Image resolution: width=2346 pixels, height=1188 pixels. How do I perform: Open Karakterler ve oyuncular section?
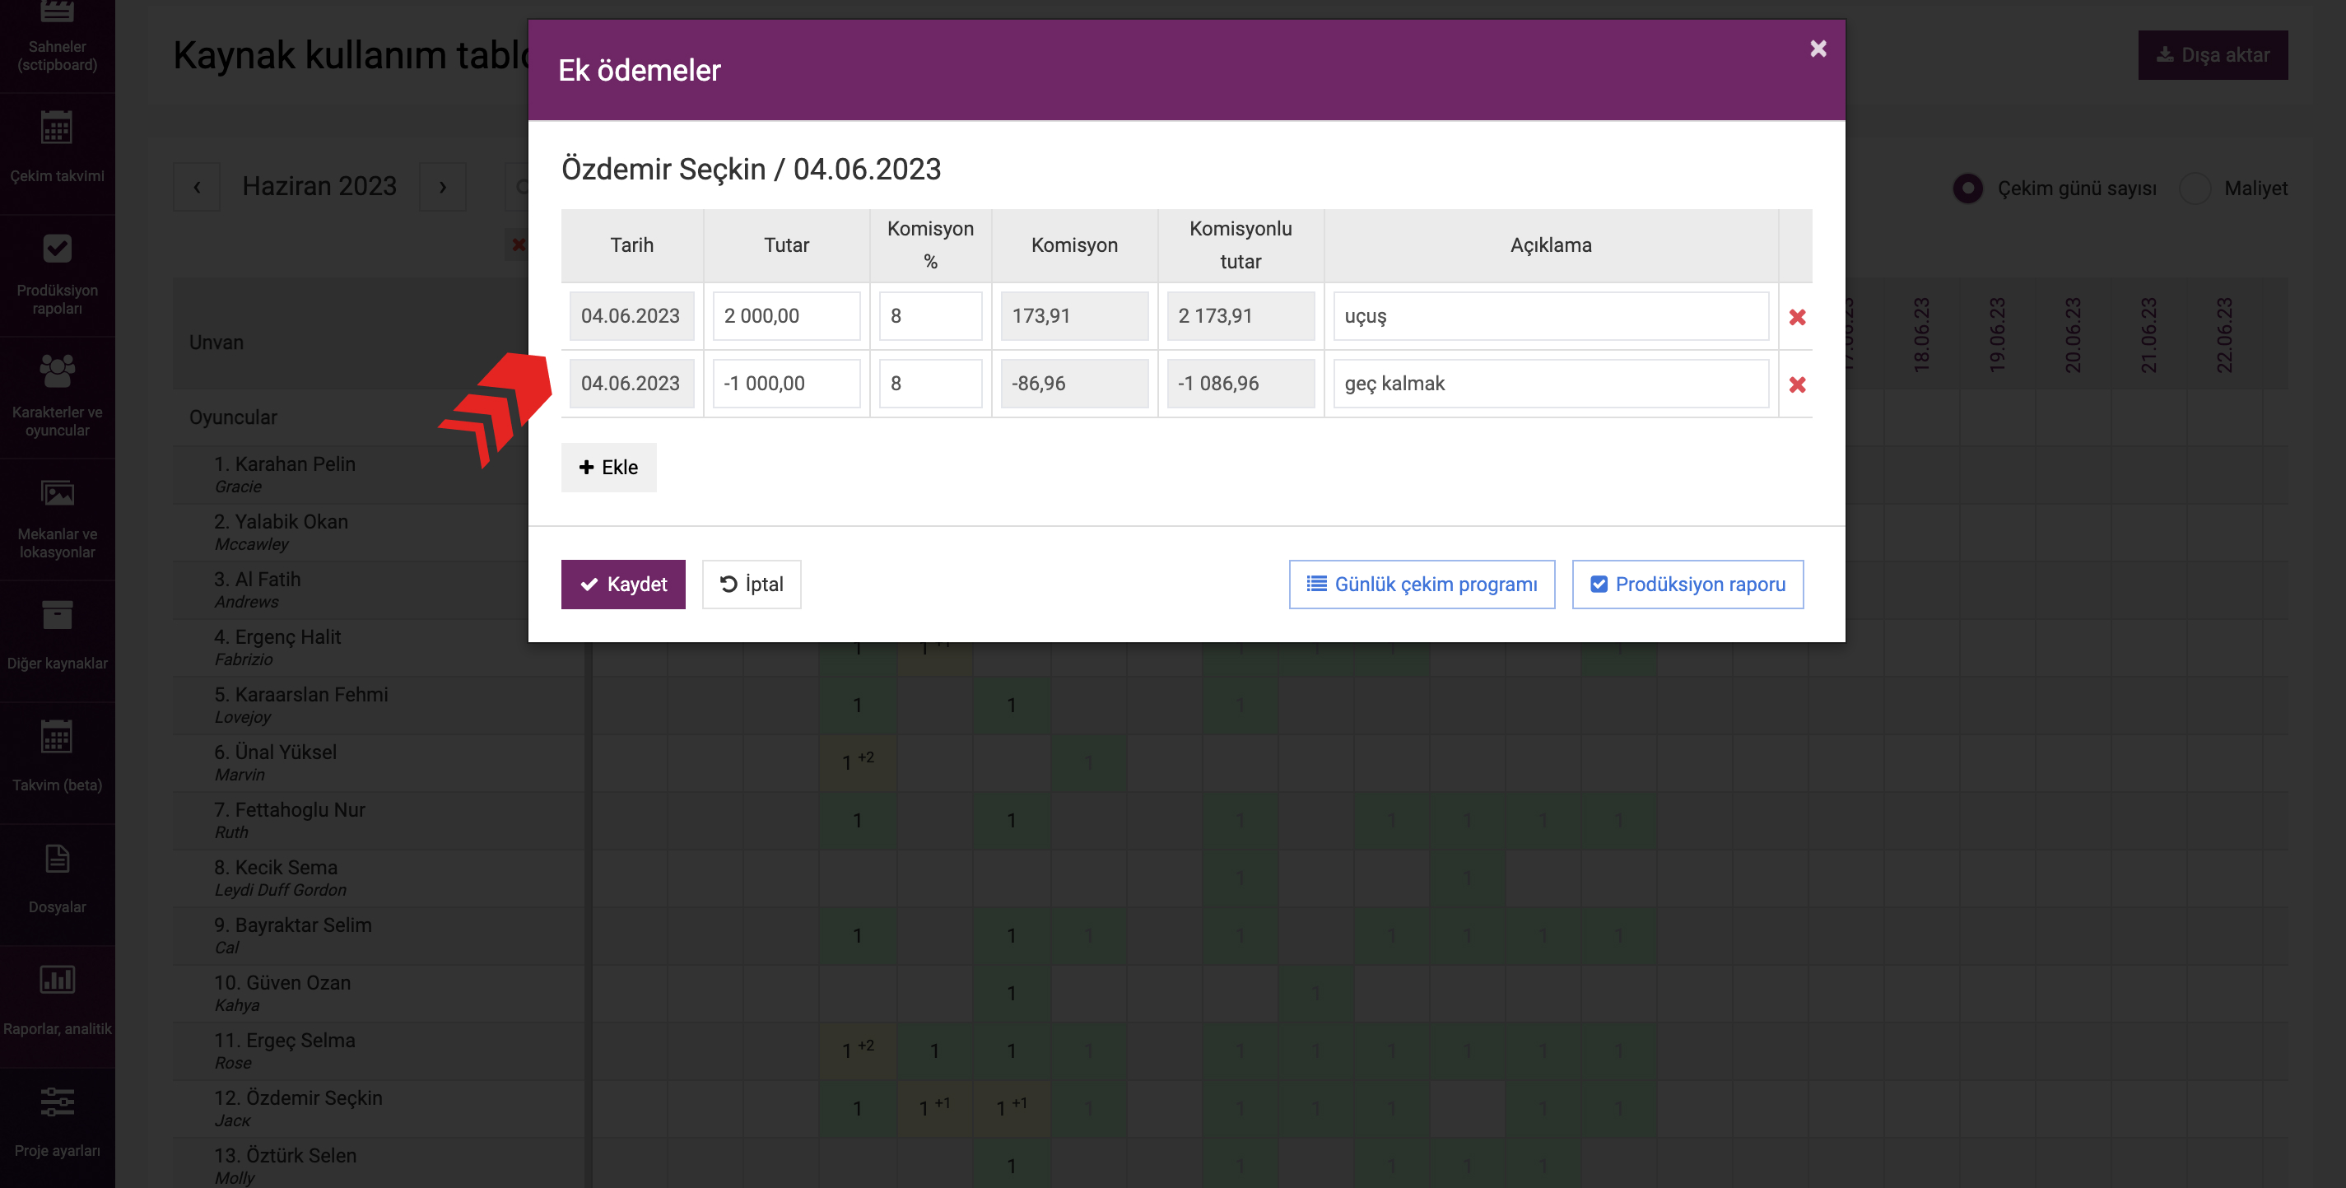pyautogui.click(x=57, y=397)
